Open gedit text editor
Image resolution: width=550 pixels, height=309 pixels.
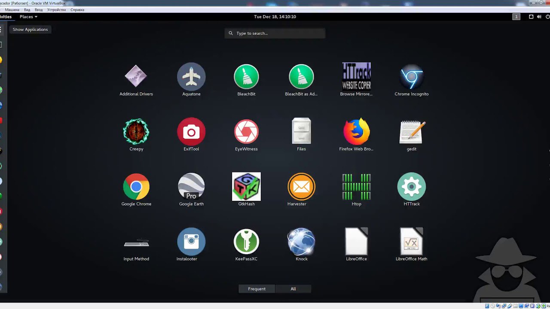(412, 132)
